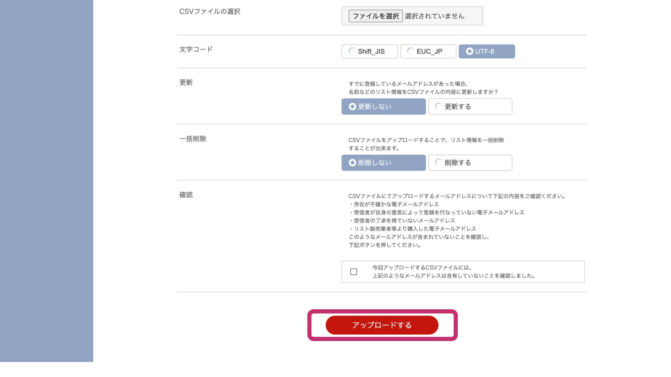Switch the update setting to 更新する
This screenshot has width=671, height=377.
(x=470, y=106)
